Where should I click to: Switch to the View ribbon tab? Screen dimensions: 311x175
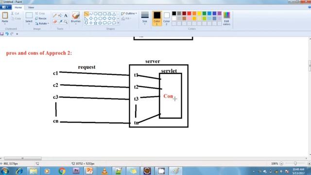click(31, 8)
